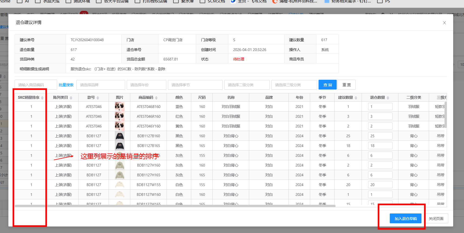Sort by the SKC销量排序 column sort icon
Image resolution: width=464 pixels, height=233 pixels.
click(x=42, y=98)
